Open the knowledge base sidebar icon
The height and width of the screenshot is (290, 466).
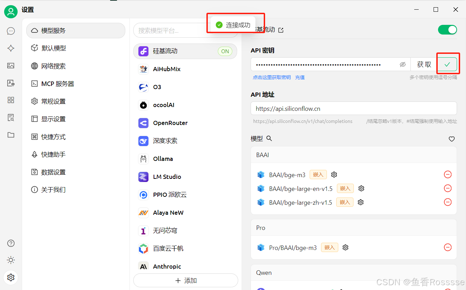(11, 118)
